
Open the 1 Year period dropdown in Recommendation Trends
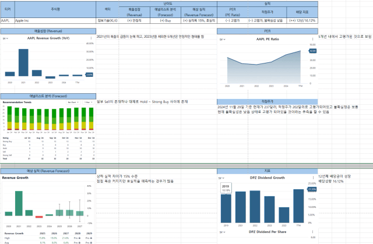(x=89, y=102)
